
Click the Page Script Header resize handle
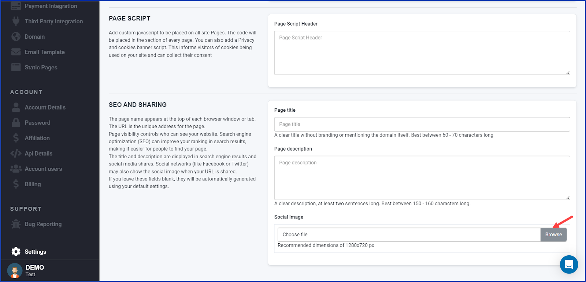[x=568, y=73]
